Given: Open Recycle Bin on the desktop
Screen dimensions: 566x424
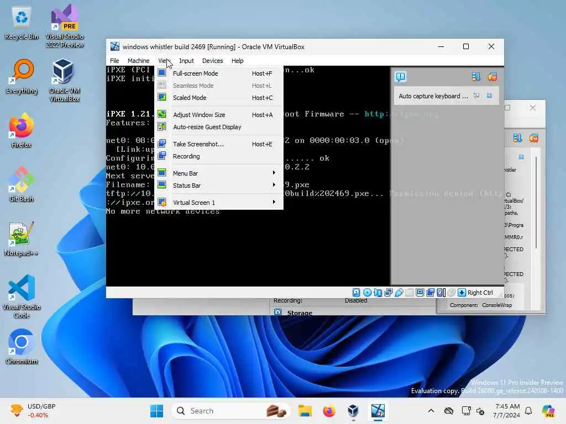Looking at the screenshot, I should (22, 23).
